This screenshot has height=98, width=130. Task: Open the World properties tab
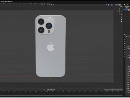coord(124,47)
